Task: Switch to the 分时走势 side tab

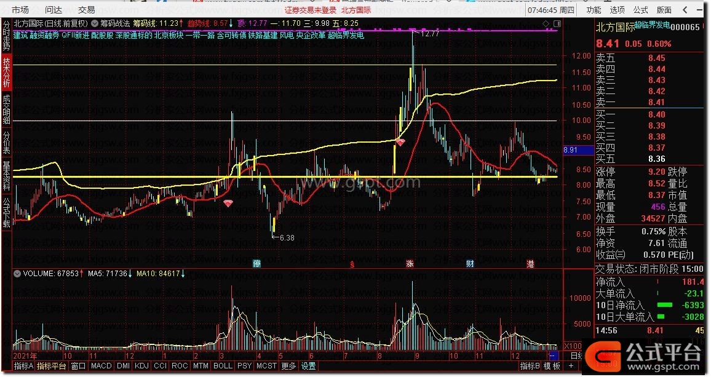Action: click(6, 36)
